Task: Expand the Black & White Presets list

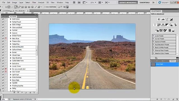Action: (153, 47)
